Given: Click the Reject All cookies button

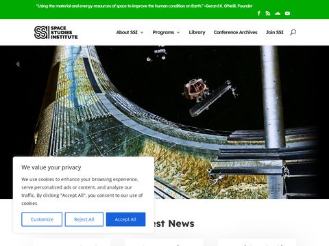Looking at the screenshot, I should pos(84,219).
